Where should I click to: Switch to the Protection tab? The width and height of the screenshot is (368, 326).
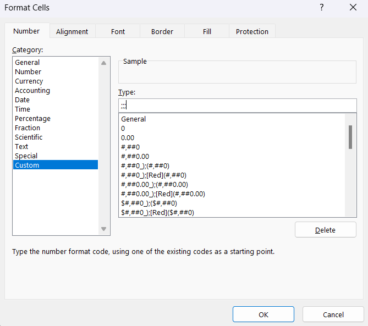[252, 31]
